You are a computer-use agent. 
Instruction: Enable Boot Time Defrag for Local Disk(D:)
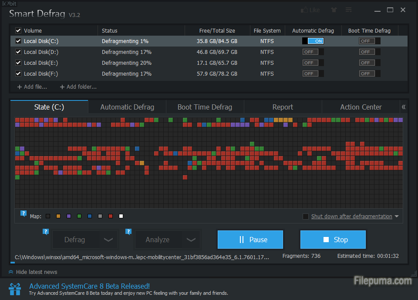pos(369,52)
